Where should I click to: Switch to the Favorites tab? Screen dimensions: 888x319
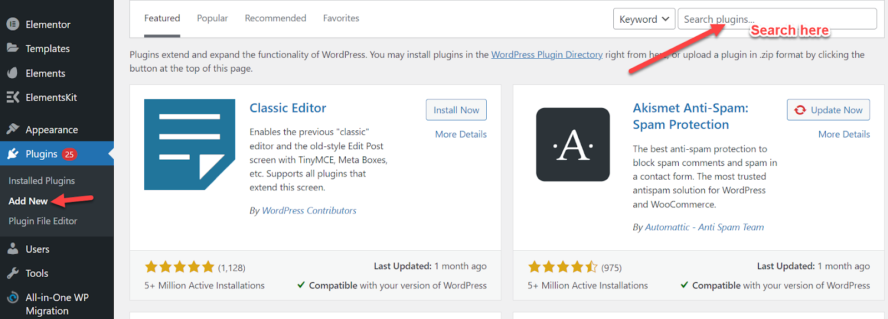[341, 18]
